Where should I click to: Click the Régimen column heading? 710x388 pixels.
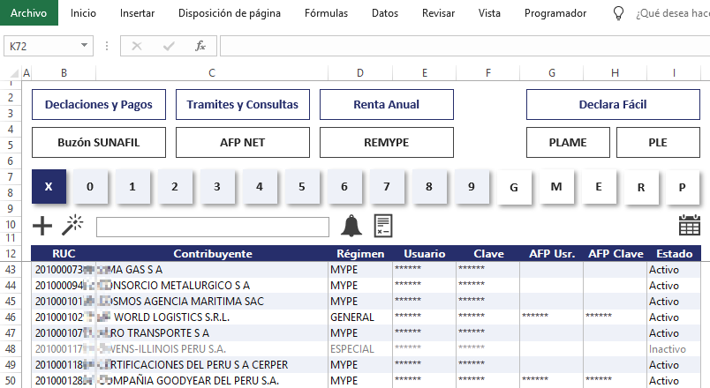(360, 254)
